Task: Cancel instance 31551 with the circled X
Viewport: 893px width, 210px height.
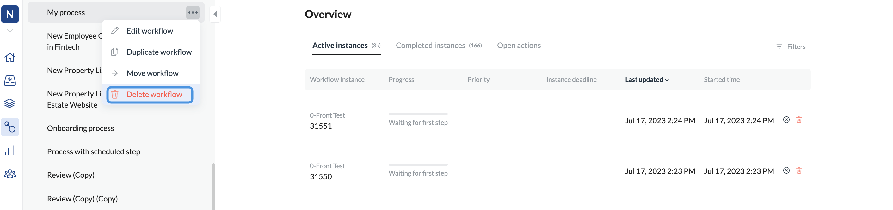Action: (786, 120)
